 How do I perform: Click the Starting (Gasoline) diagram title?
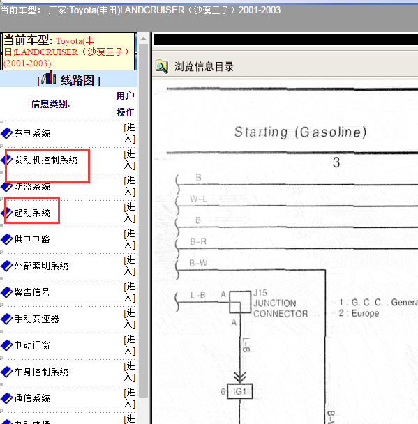300,132
